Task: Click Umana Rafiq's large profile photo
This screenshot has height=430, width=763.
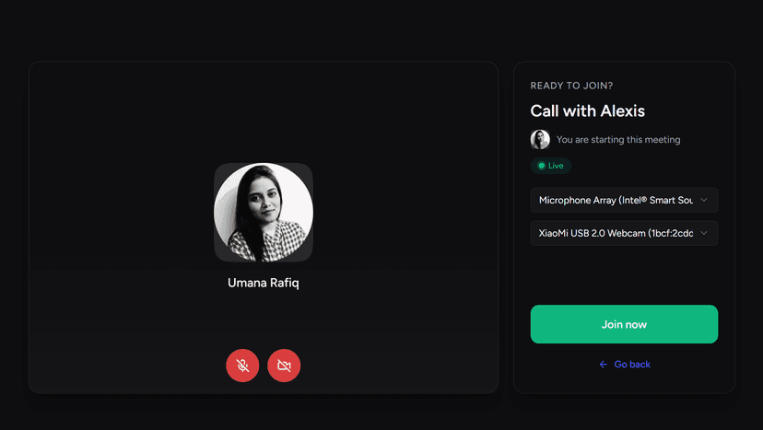Action: point(264,212)
